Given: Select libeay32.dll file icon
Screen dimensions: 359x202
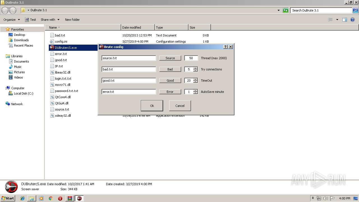Looking at the screenshot, I should (x=52, y=72).
